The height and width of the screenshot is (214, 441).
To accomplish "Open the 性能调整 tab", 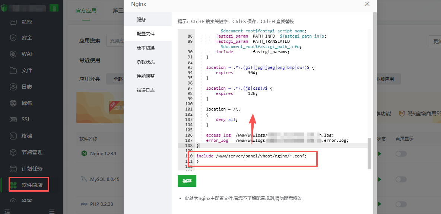I will 147,76.
